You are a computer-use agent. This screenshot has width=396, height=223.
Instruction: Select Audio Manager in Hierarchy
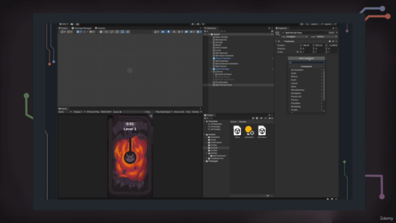tap(222, 69)
